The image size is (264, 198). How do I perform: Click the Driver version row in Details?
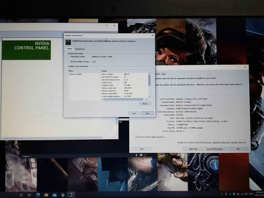coord(124,74)
